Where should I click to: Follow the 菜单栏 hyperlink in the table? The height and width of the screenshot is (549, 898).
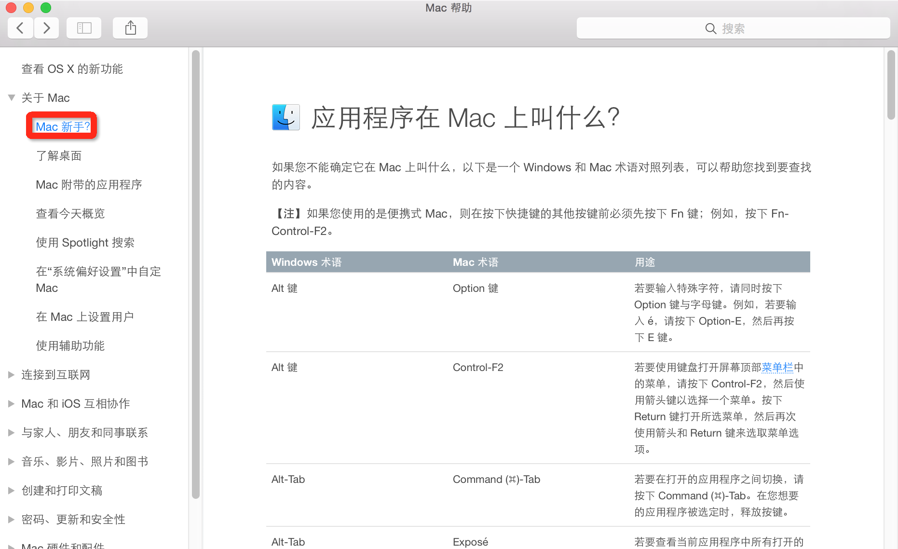pos(777,368)
